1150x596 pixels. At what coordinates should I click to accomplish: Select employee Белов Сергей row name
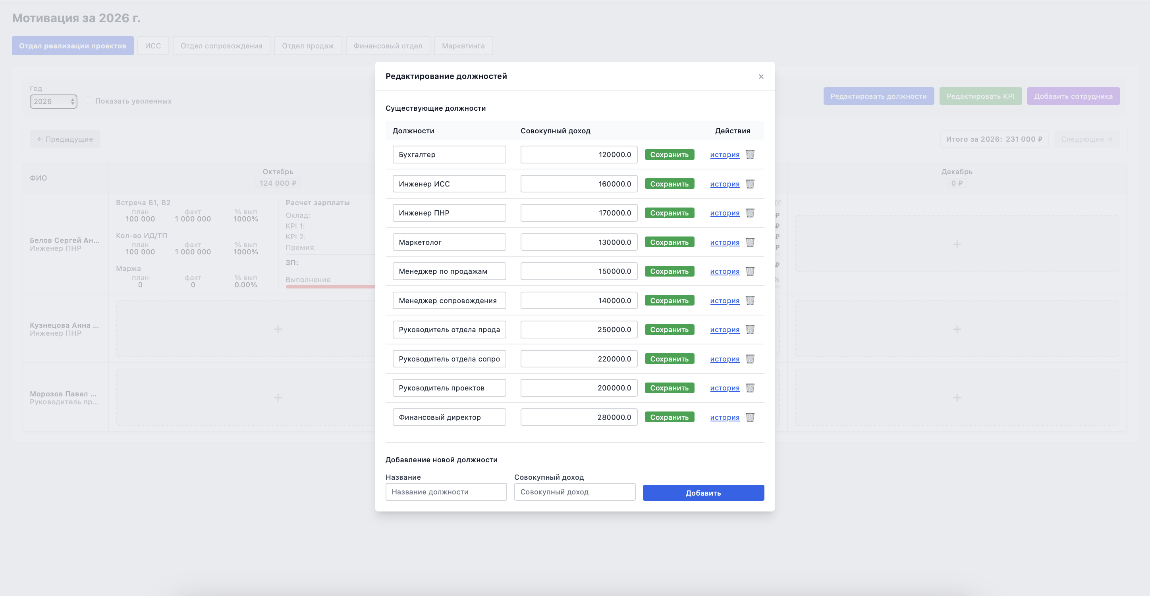(x=64, y=240)
